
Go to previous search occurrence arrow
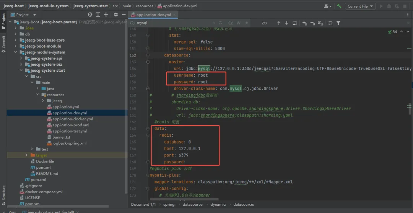point(279,23)
